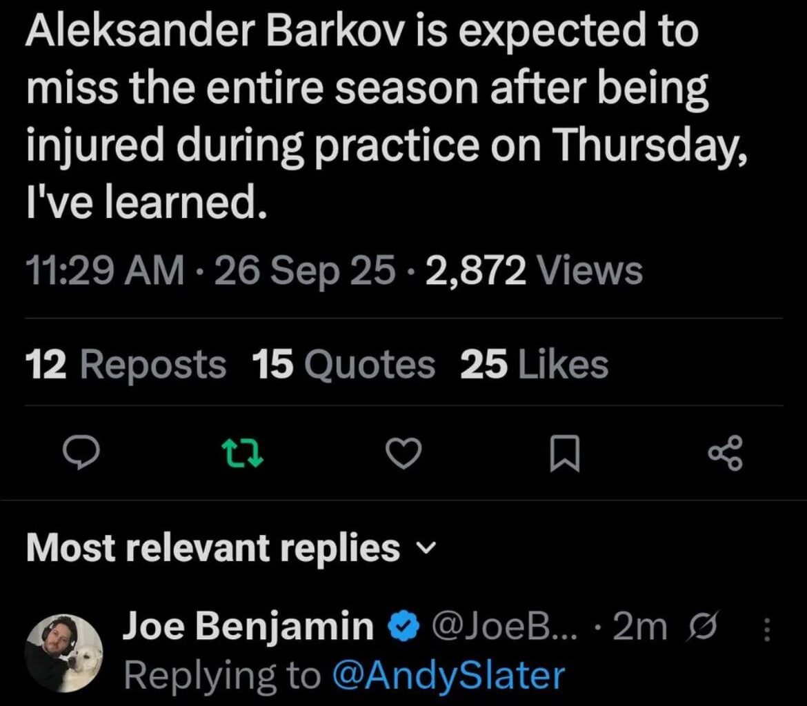This screenshot has height=706, width=807.
Task: Click Joe Benjamin's blue verified badge
Action: click(x=403, y=626)
